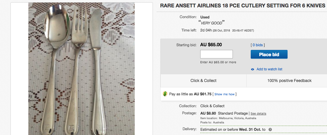
Task: Open the delivery estimate help question mark
Action: (270, 130)
